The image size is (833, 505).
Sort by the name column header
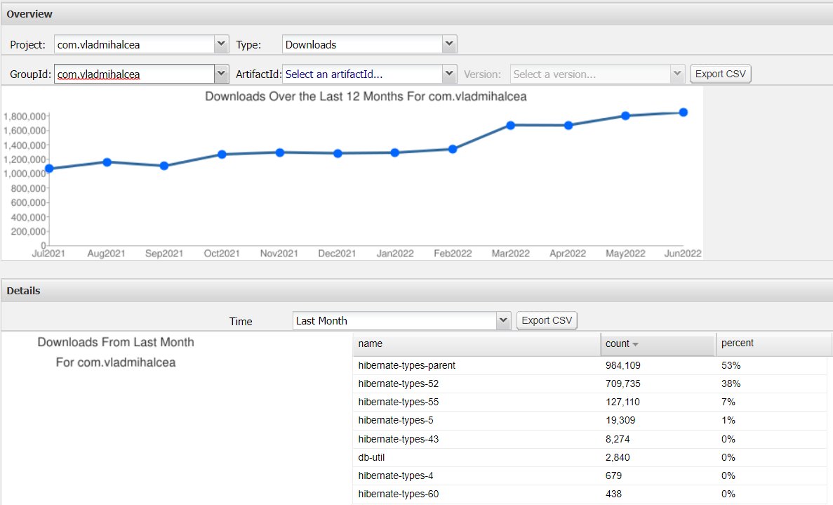point(477,344)
